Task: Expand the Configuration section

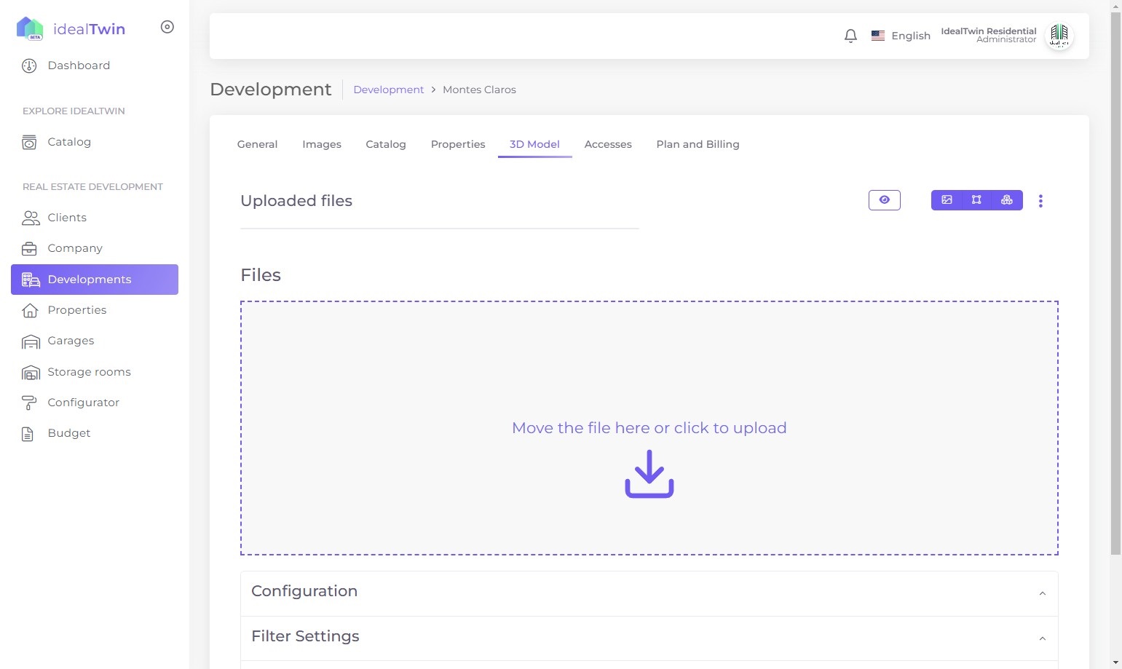Action: [649, 593]
